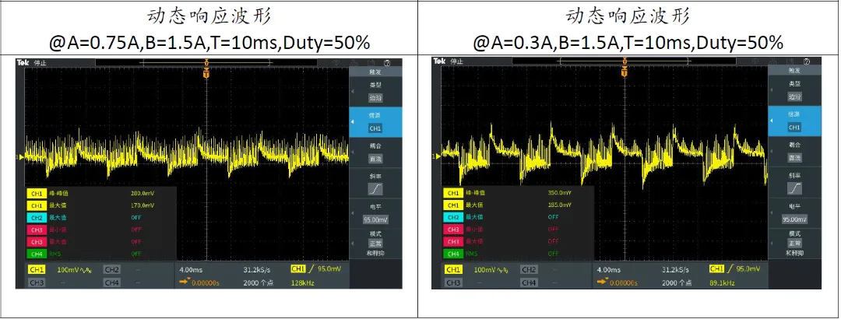Click the Tek logo in the A=0.75A scope

(x=23, y=62)
